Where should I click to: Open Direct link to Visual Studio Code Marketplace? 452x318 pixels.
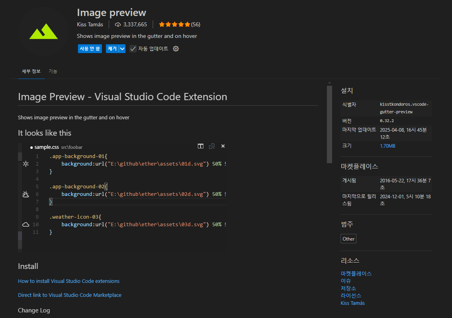coord(70,295)
